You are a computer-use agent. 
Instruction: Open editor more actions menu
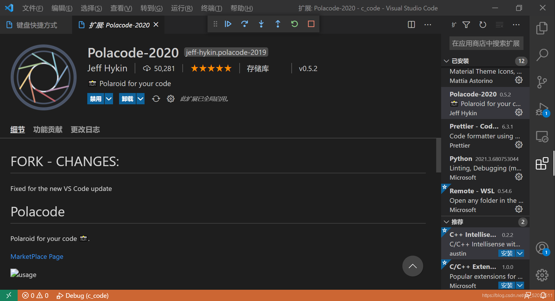[x=428, y=25]
